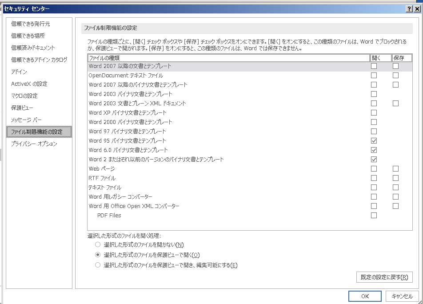423x304 pixels.
Task: Switch to マクロの設定 page
Action: click(x=24, y=96)
